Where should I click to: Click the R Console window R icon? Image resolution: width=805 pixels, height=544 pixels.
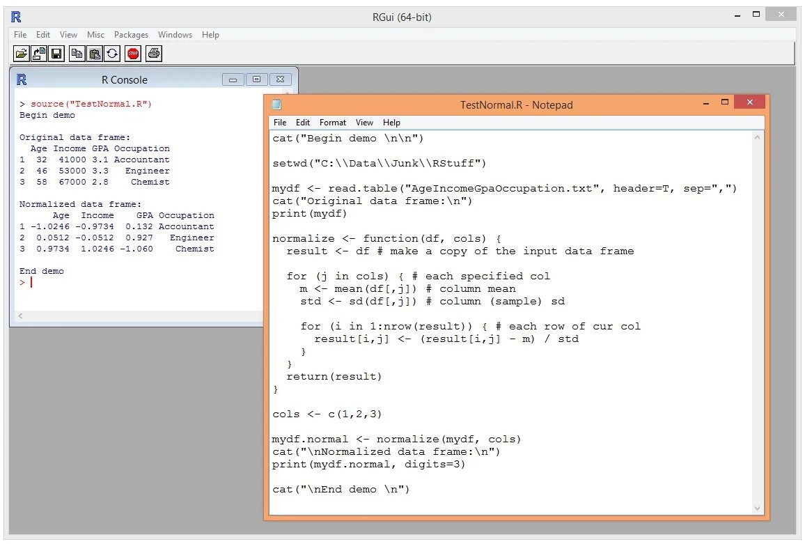22,79
